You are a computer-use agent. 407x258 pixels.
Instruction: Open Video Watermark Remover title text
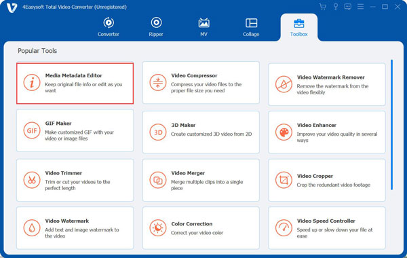coord(331,77)
